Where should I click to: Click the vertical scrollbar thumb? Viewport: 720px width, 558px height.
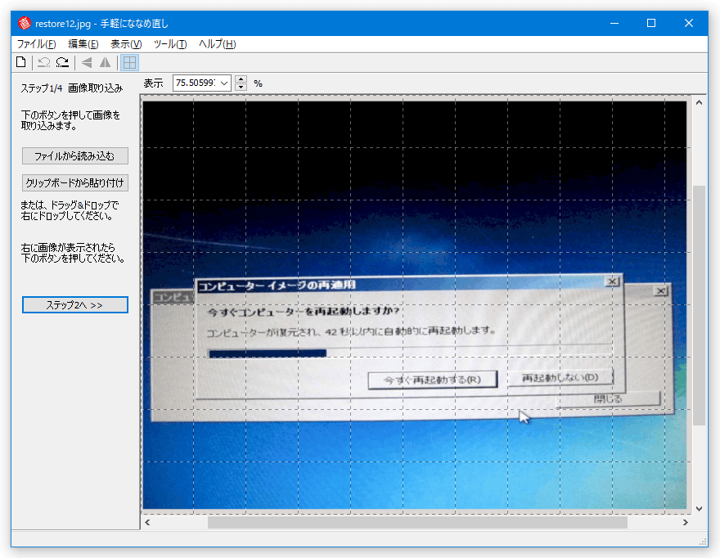(699, 305)
